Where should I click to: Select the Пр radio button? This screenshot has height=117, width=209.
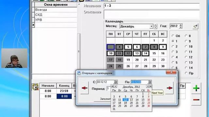(x=186, y=73)
